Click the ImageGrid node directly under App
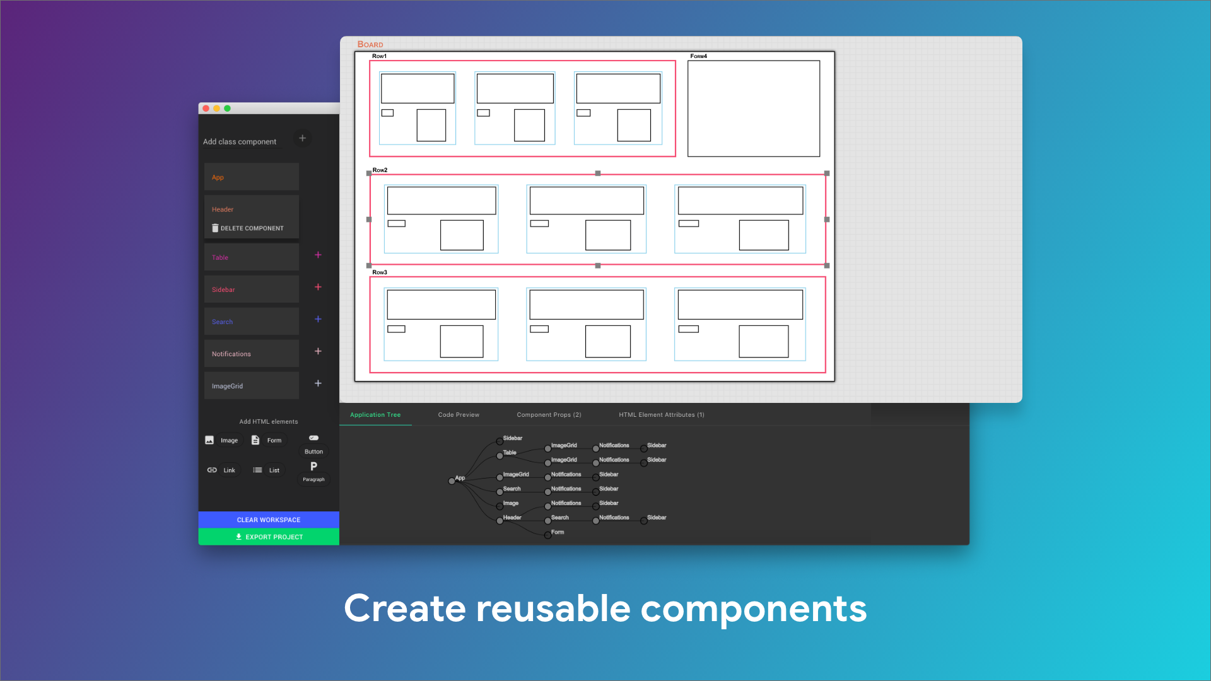Screen dimensions: 1211x681 coord(500,477)
